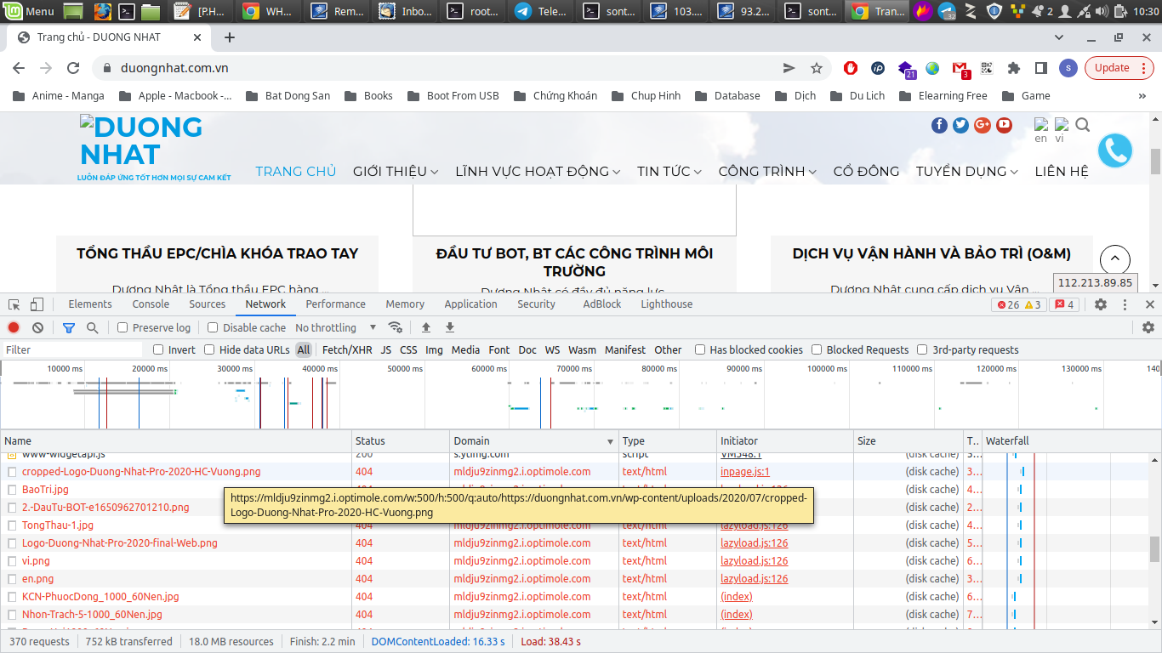
Task: Click the blue phone call bubble
Action: [1114, 151]
